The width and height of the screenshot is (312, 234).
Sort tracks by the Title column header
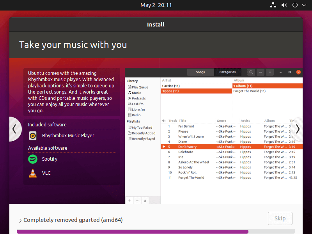[183, 121]
